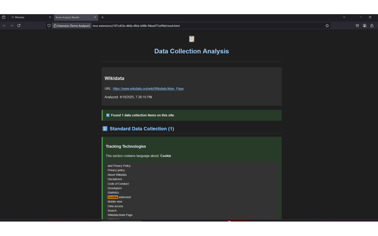Open the Firefox View icon
The height and width of the screenshot is (236, 378).
pyautogui.click(x=4, y=17)
